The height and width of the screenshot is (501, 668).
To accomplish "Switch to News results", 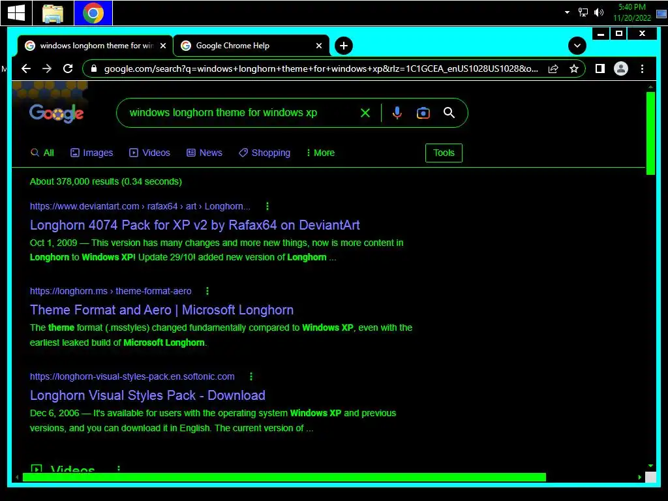I will tap(204, 153).
